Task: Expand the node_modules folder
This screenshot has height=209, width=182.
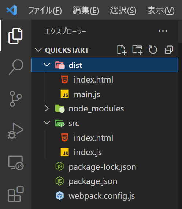Action: (x=47, y=109)
